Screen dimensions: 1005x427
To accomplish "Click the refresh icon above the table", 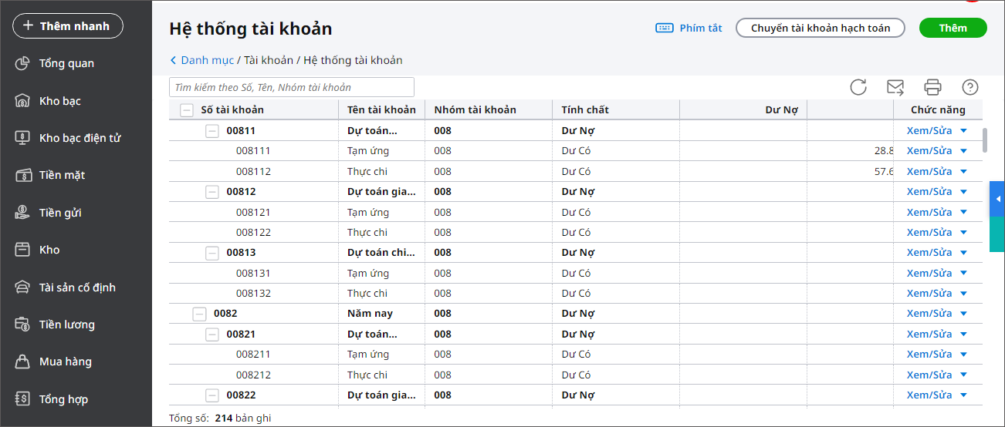I will pyautogui.click(x=858, y=87).
